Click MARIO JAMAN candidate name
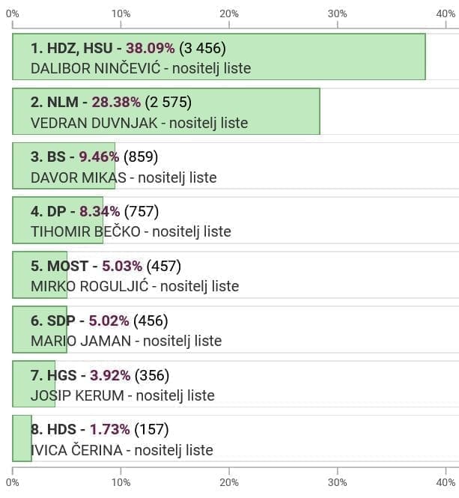The image size is (459, 498). 81,341
